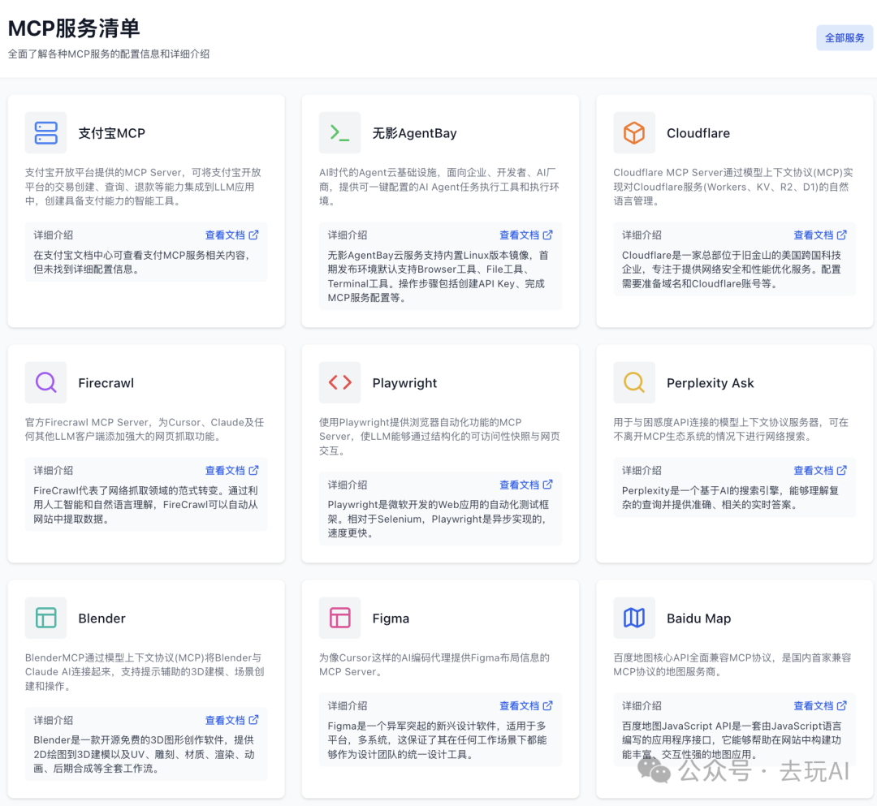
Task: Click the Blender green layout icon
Action: coord(45,619)
